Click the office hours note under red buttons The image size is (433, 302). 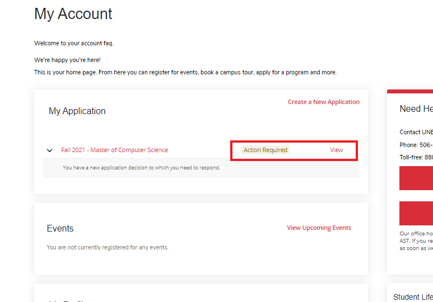click(x=416, y=240)
